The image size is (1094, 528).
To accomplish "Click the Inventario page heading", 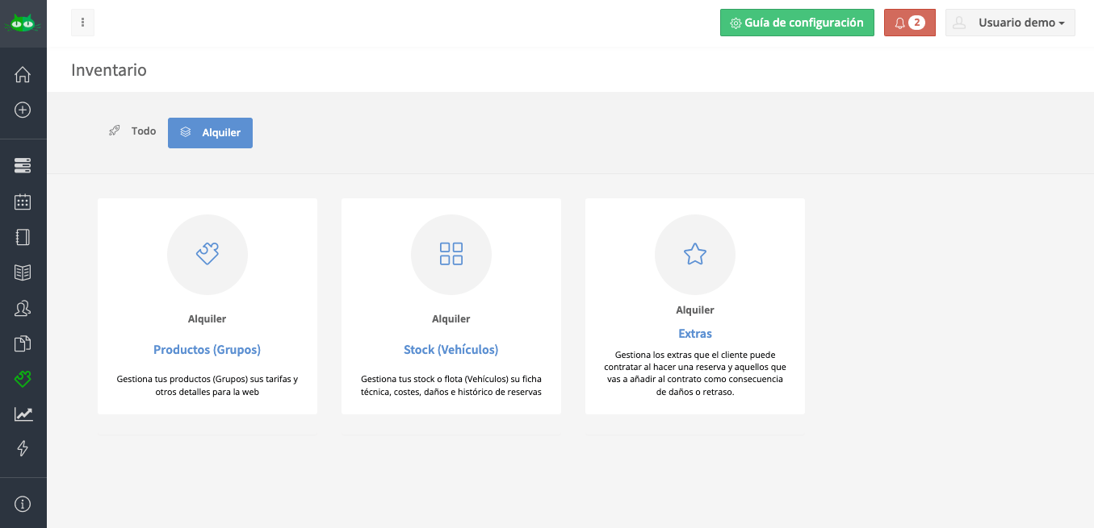I will 109,70.
